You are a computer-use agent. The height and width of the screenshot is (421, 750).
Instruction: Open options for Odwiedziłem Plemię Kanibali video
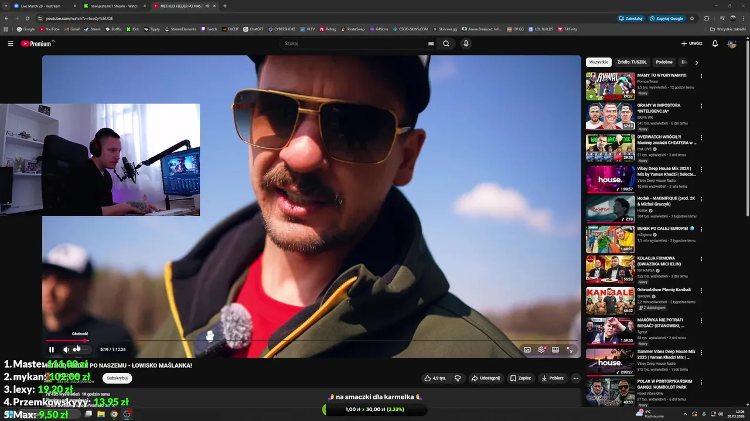[701, 291]
